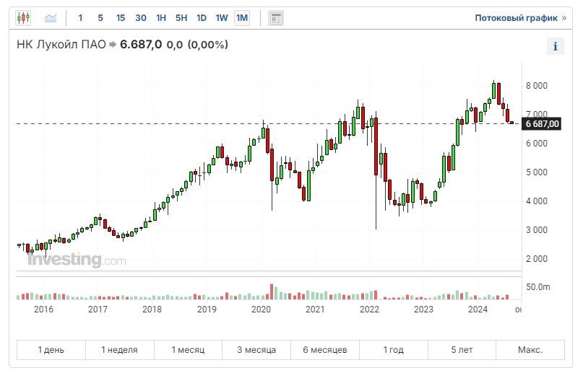Viewport: 583px width, 373px height.
Task: Set the 1H interval
Action: 161,18
